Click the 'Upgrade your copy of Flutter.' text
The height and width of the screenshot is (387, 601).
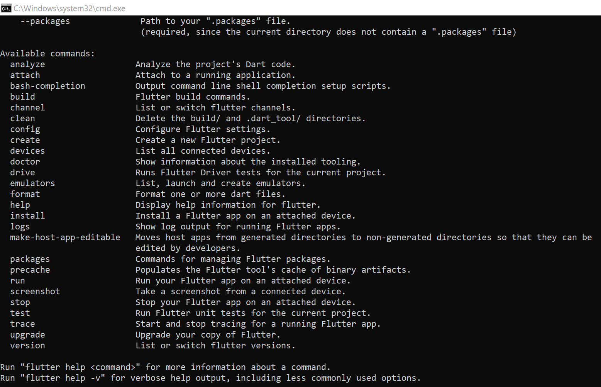208,335
